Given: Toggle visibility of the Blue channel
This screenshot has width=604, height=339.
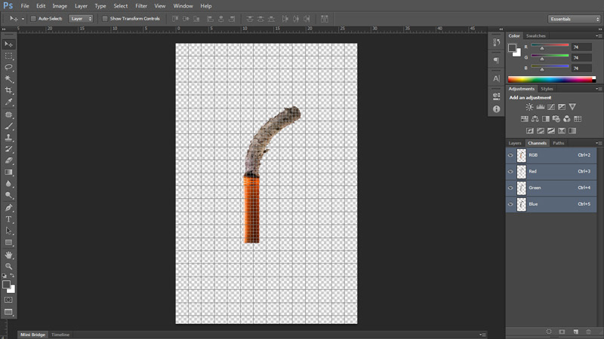Looking at the screenshot, I should pyautogui.click(x=510, y=204).
